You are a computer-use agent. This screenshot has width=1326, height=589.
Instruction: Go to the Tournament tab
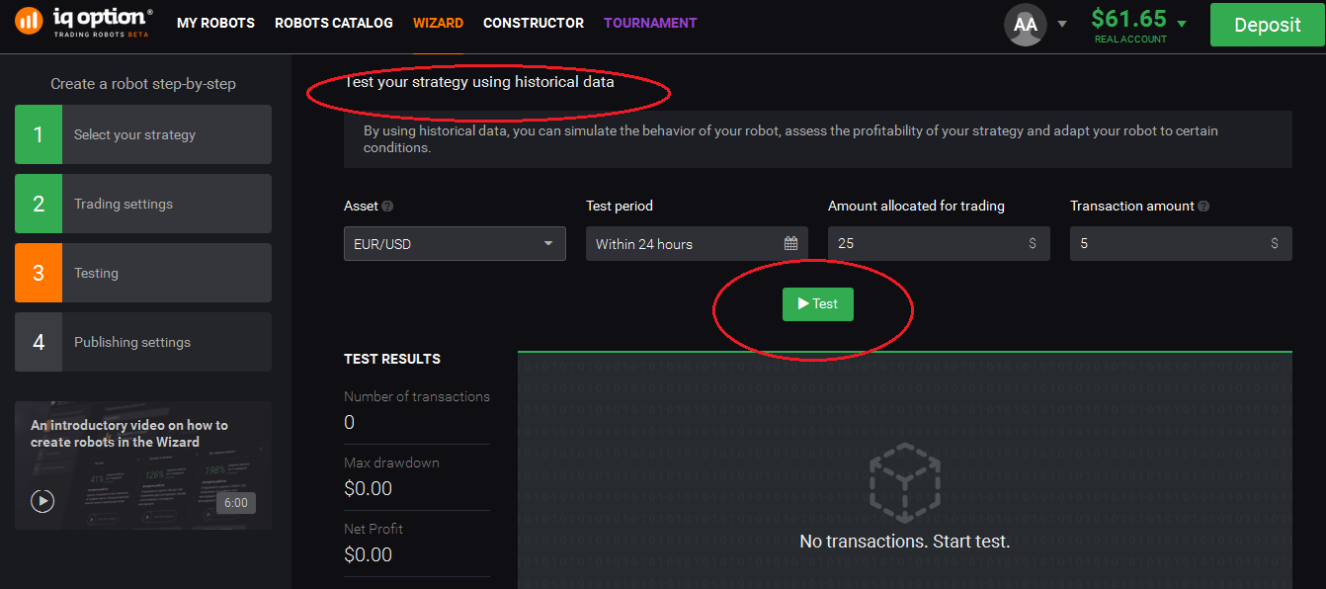coord(650,23)
